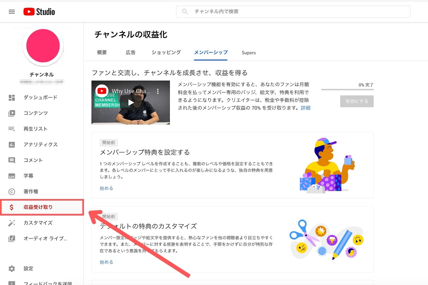Screen dimensions: 428x285
Task: Open the 著作権 copyright icon
Action: [x=12, y=192]
